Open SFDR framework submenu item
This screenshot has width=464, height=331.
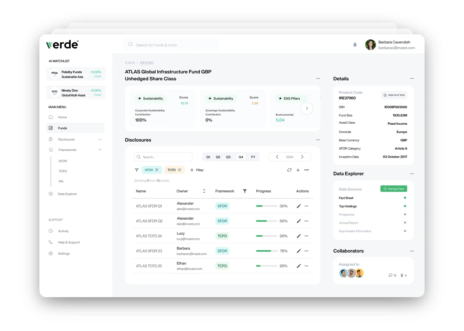point(63,161)
